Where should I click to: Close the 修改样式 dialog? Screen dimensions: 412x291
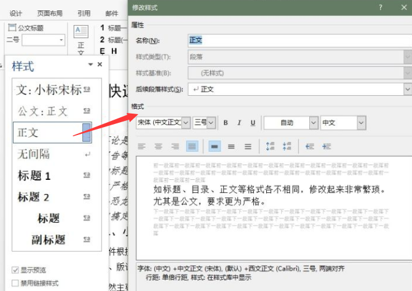tap(404, 7)
